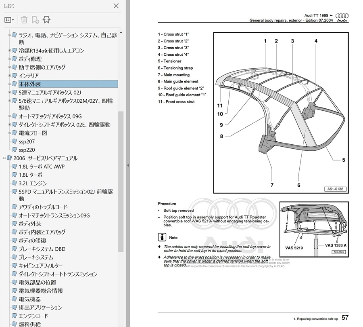Open the ボディ内装とエアバッグ bookmark

[x=42, y=232]
